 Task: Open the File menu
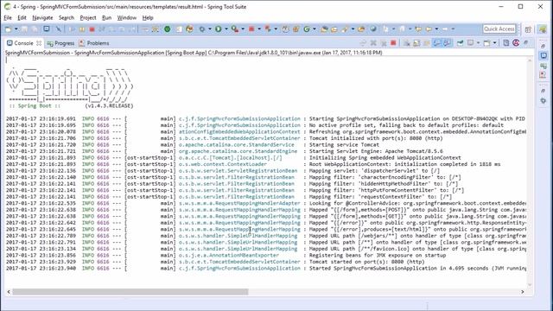8,17
